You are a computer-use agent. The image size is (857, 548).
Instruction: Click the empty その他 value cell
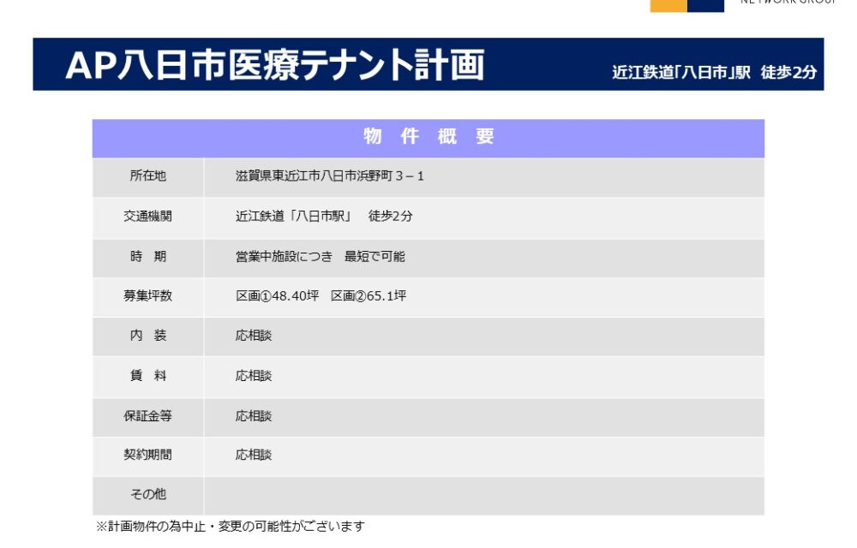point(483,495)
